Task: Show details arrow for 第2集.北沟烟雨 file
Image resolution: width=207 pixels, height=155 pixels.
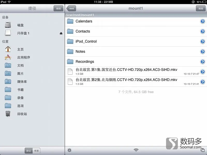Action: [203, 82]
